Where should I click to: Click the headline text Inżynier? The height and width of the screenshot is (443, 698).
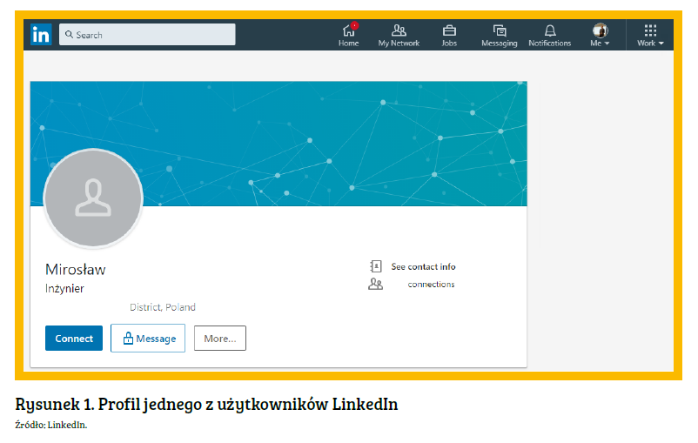64,288
